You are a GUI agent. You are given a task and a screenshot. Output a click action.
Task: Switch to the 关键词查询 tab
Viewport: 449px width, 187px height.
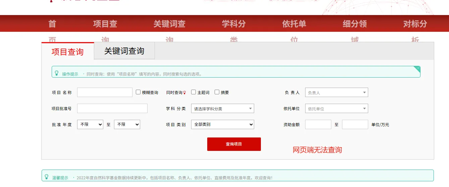tap(124, 51)
